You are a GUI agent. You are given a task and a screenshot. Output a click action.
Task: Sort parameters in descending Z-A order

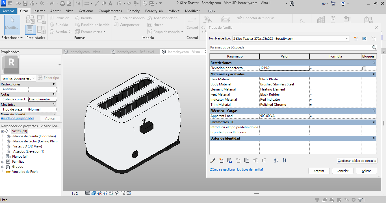(x=285, y=160)
